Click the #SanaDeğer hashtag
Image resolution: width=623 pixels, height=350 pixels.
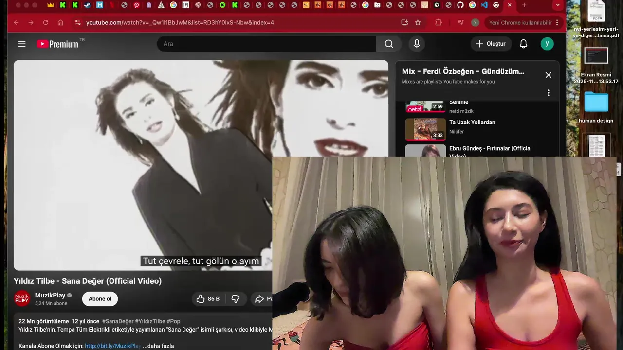(x=117, y=321)
